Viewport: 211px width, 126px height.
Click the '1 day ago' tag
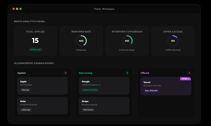point(25,90)
